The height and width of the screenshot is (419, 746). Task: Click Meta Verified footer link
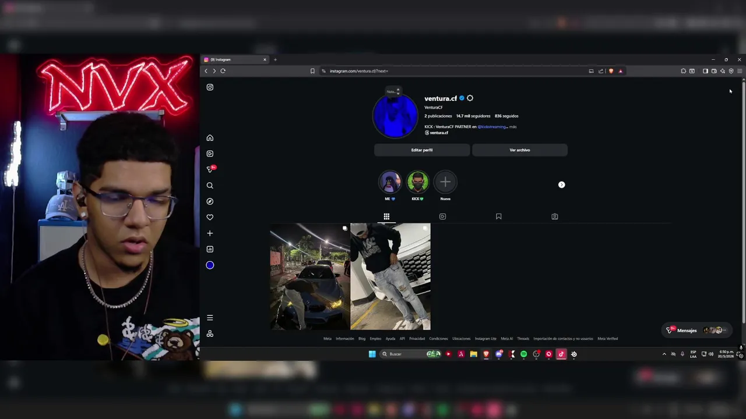pos(607,339)
